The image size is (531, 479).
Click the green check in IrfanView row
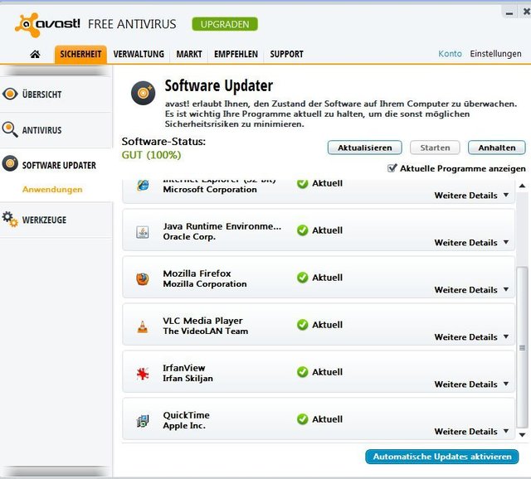tap(302, 372)
